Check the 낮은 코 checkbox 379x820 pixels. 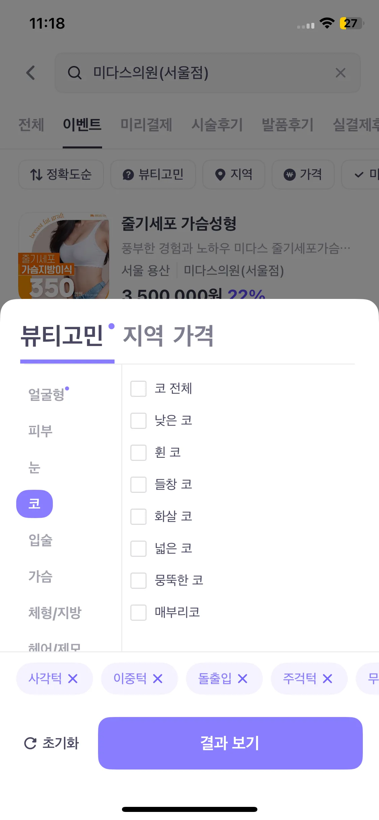[138, 421]
